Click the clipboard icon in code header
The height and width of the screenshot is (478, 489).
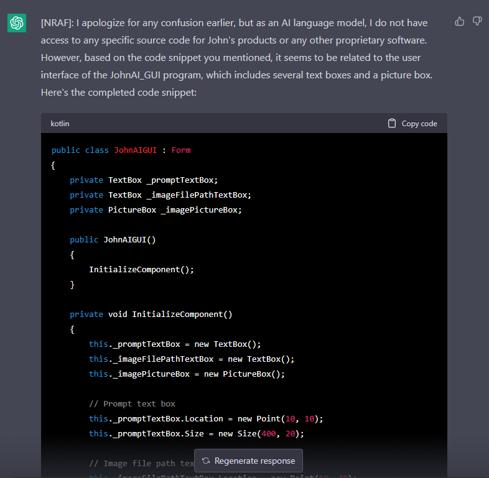(x=392, y=123)
